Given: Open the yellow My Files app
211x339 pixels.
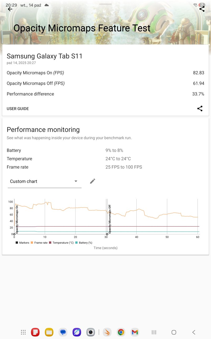Looking at the screenshot, I should pos(49,332).
